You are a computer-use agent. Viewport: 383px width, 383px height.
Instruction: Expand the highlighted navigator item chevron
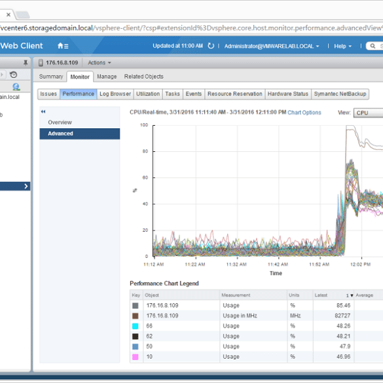(x=26, y=187)
